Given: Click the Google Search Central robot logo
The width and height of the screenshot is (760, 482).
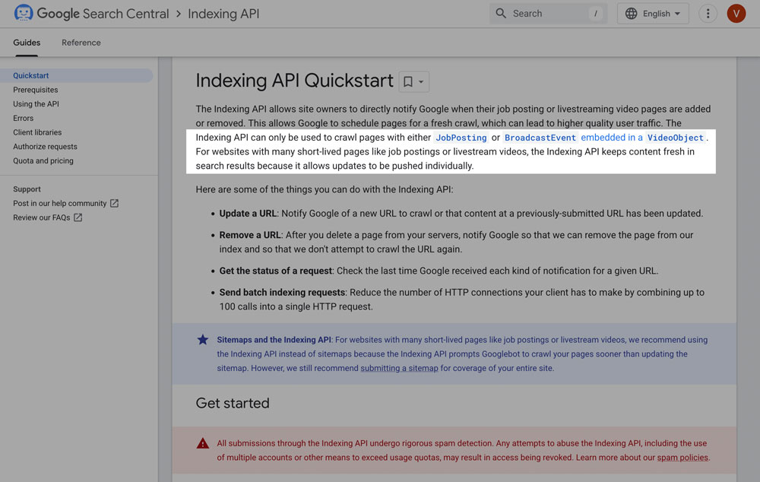Looking at the screenshot, I should coord(24,13).
